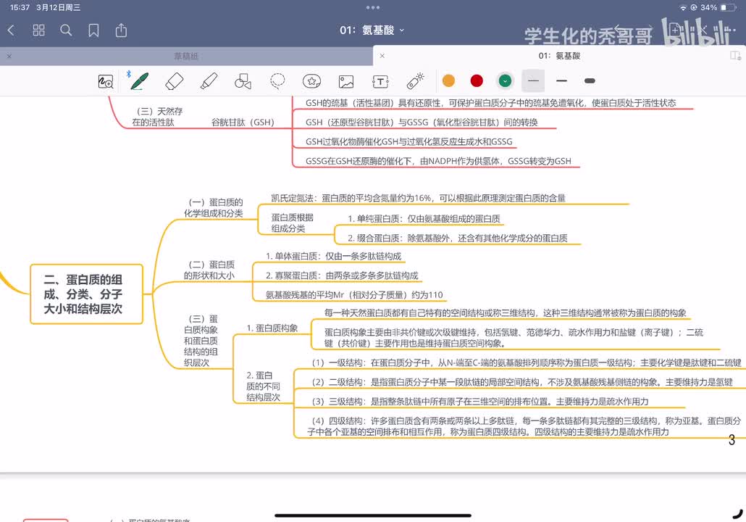Tap the 谷胱甘肽（GSH）node

[x=243, y=123]
